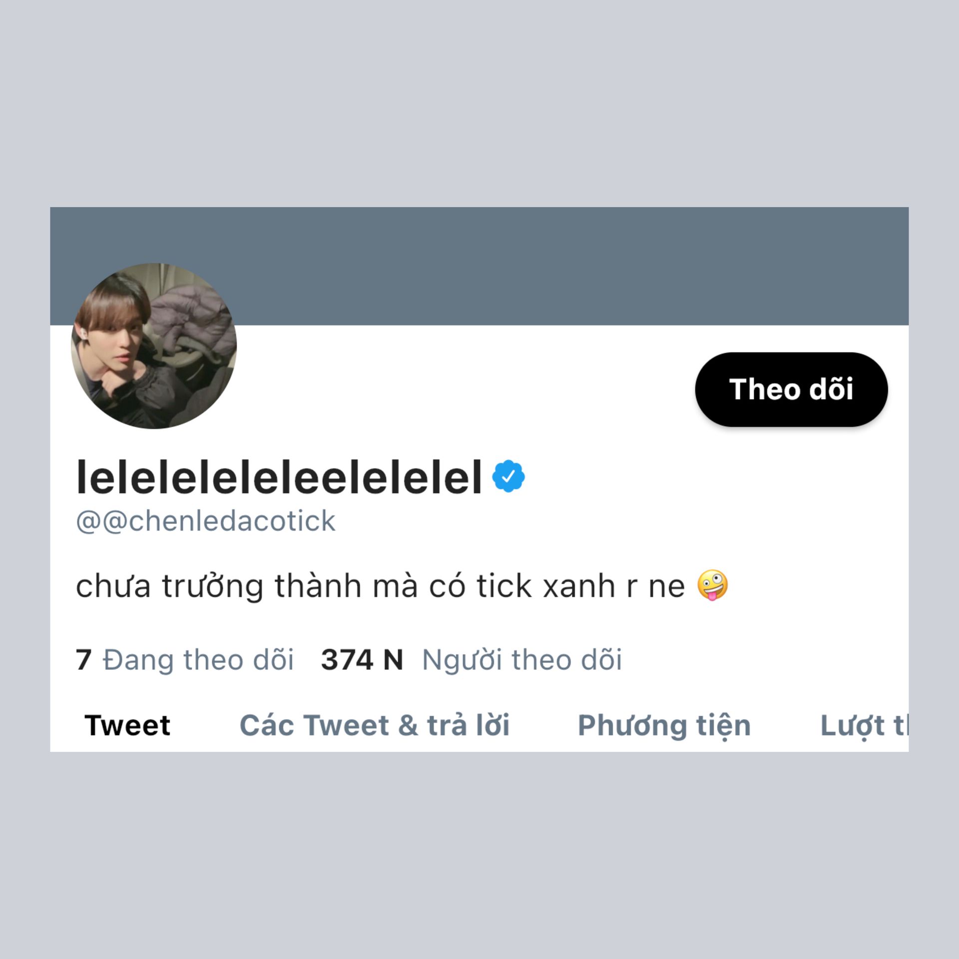Click the 374 N follower count

point(362,660)
